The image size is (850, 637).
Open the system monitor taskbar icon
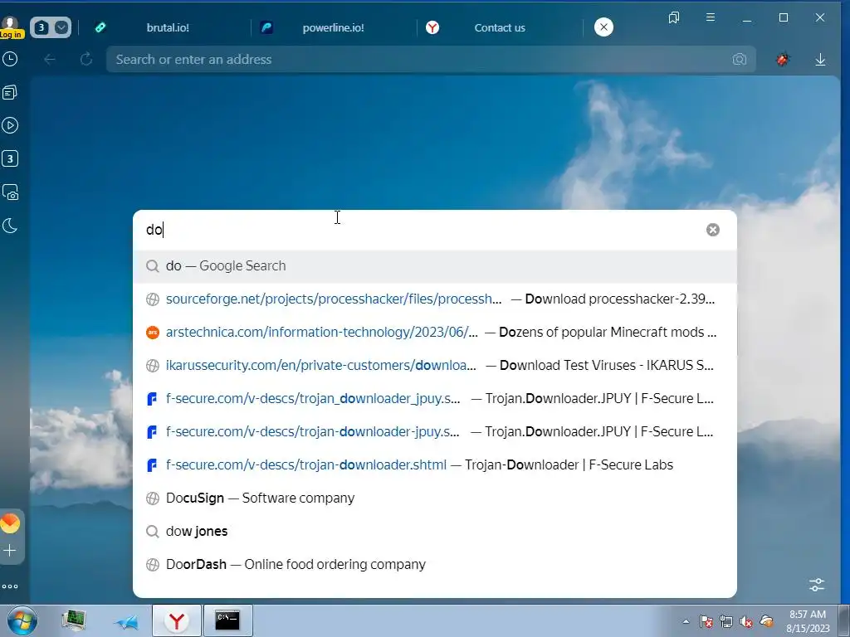tap(74, 620)
